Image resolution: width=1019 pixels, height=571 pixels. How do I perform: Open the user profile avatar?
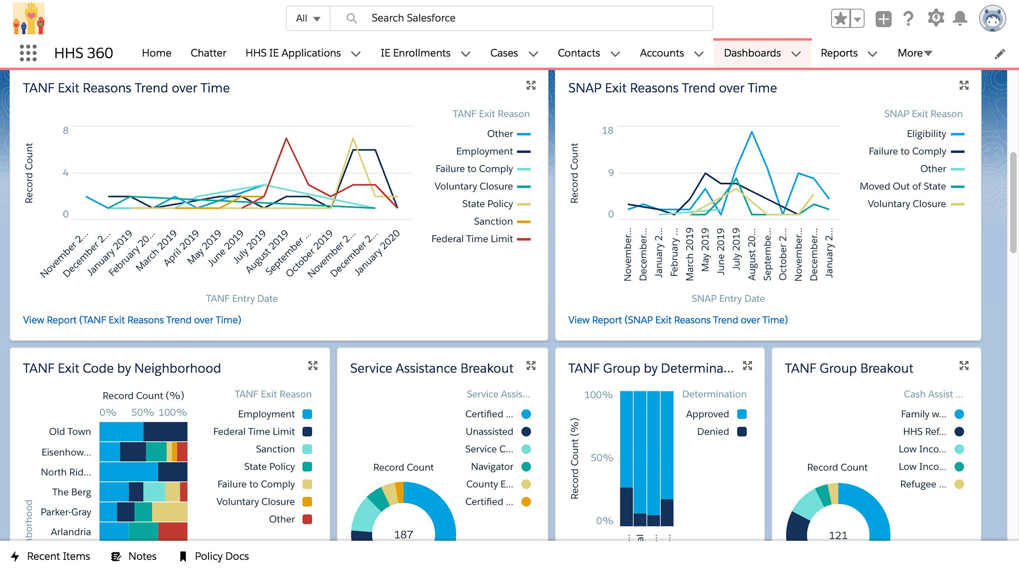click(x=992, y=18)
